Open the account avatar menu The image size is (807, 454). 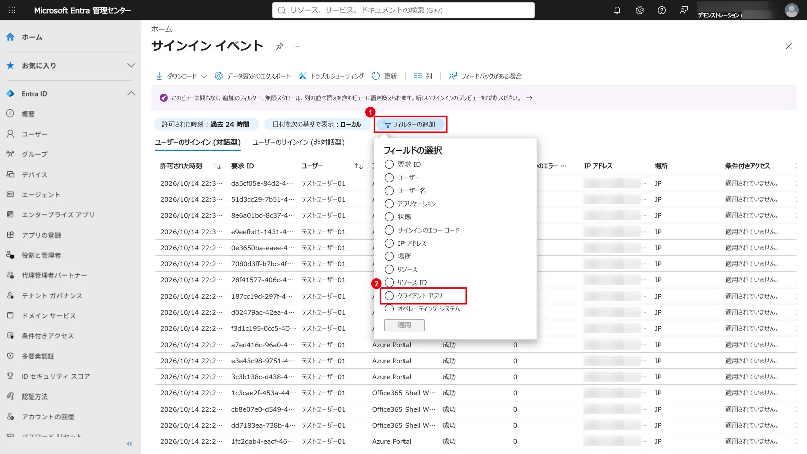click(792, 10)
